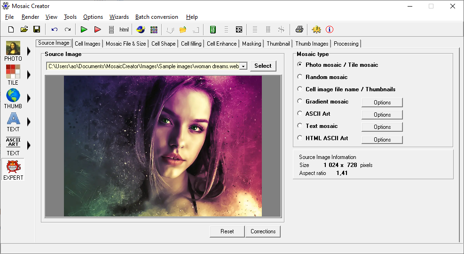Select the Gradient mosaic radio button

pos(300,101)
